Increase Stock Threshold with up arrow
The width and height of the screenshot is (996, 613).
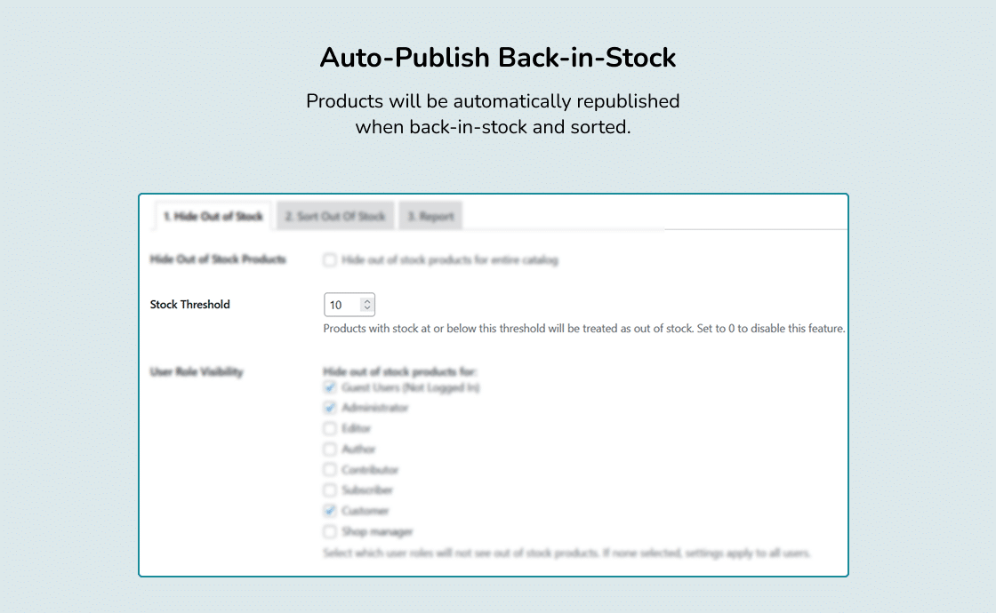(x=367, y=301)
